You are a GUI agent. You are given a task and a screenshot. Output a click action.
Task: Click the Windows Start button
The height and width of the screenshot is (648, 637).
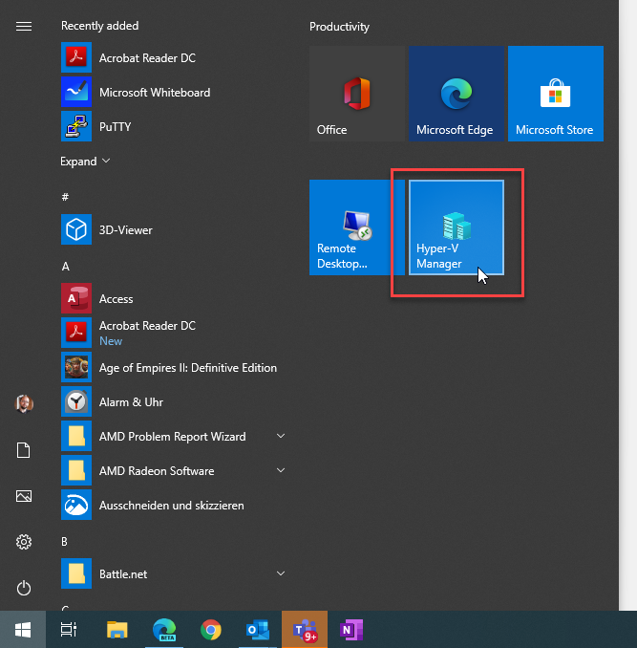23,630
